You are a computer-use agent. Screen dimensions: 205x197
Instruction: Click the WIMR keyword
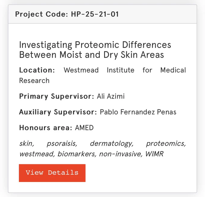154,154
